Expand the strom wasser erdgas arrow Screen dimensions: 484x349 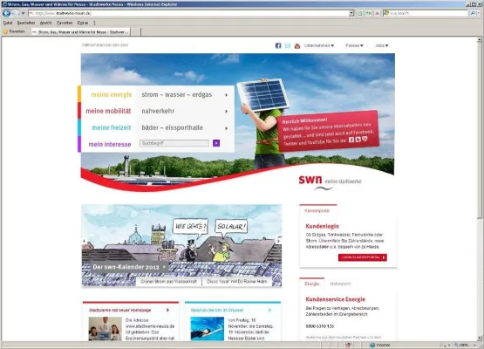[x=226, y=95]
